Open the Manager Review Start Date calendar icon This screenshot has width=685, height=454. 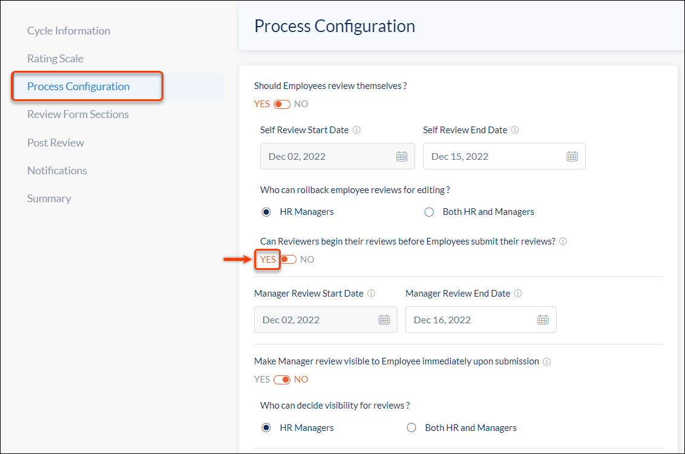click(x=384, y=320)
